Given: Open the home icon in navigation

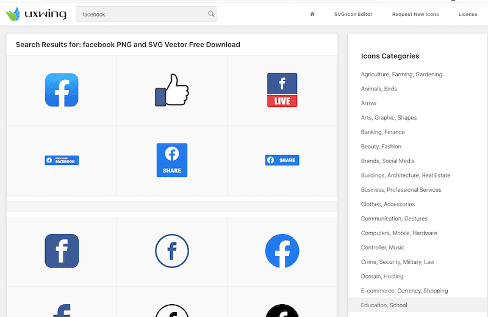Looking at the screenshot, I should click(x=312, y=14).
